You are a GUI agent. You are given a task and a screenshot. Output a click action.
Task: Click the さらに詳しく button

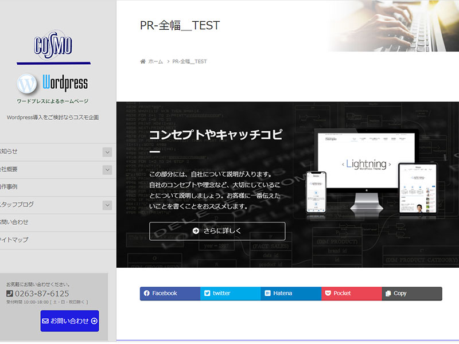pyautogui.click(x=217, y=231)
